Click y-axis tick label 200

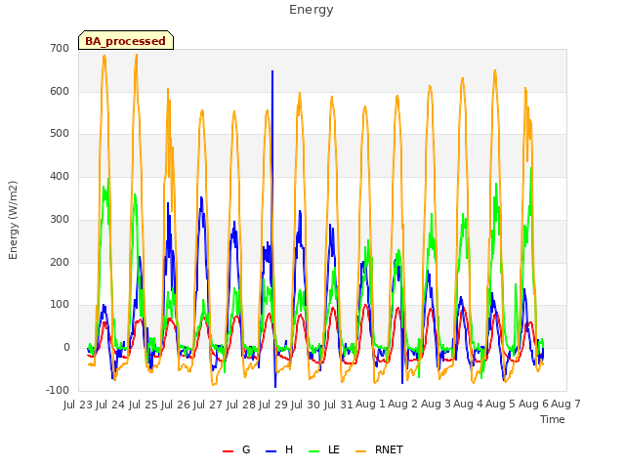pyautogui.click(x=60, y=263)
